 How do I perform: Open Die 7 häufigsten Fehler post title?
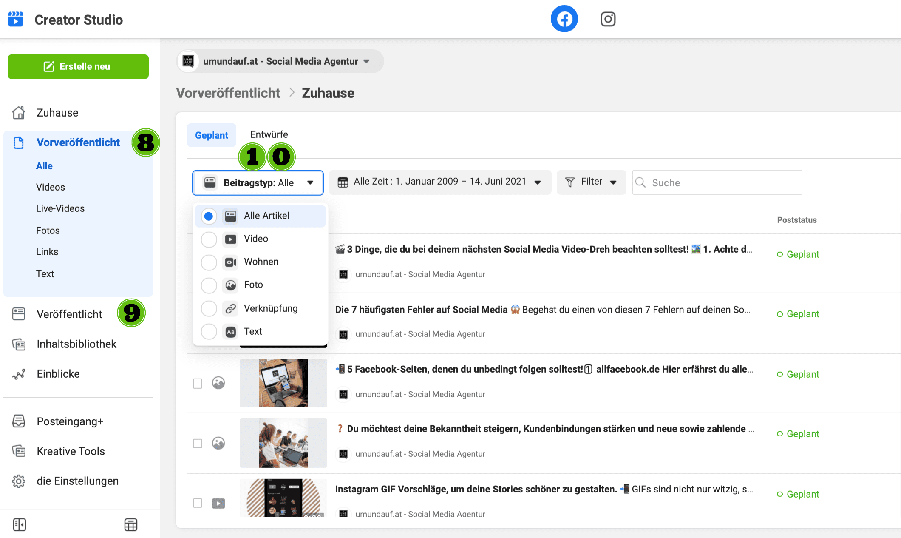(x=543, y=310)
